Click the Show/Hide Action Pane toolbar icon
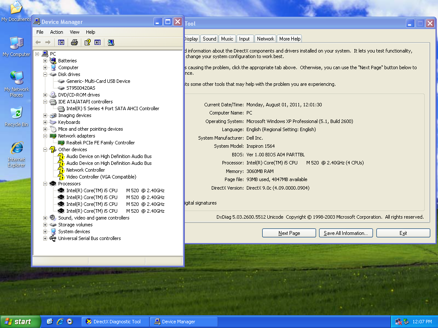The height and width of the screenshot is (328, 438). pos(98,42)
